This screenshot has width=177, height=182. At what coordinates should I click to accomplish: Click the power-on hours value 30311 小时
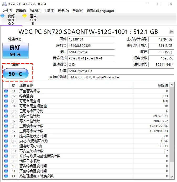161,64
